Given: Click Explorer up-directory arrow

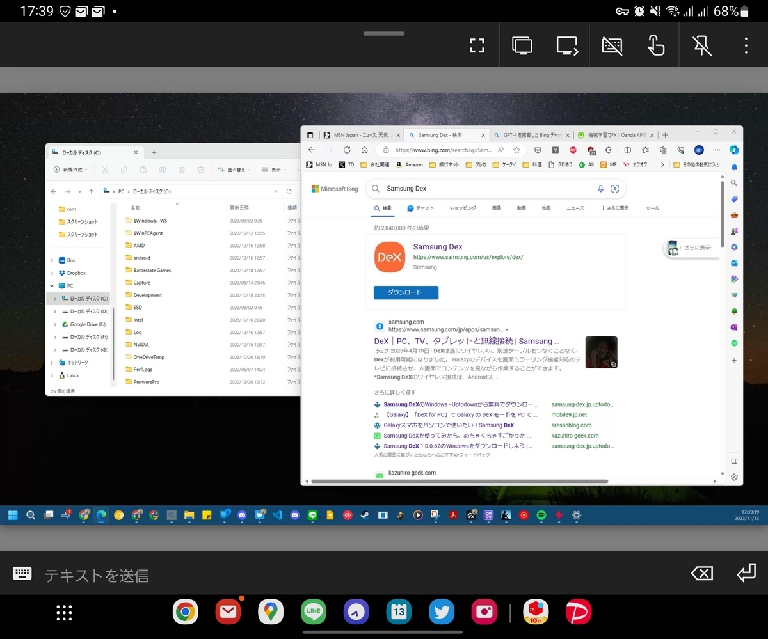Looking at the screenshot, I should tap(92, 191).
